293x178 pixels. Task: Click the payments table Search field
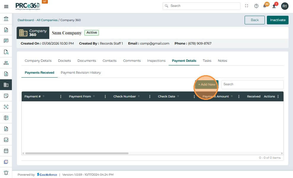252,84
